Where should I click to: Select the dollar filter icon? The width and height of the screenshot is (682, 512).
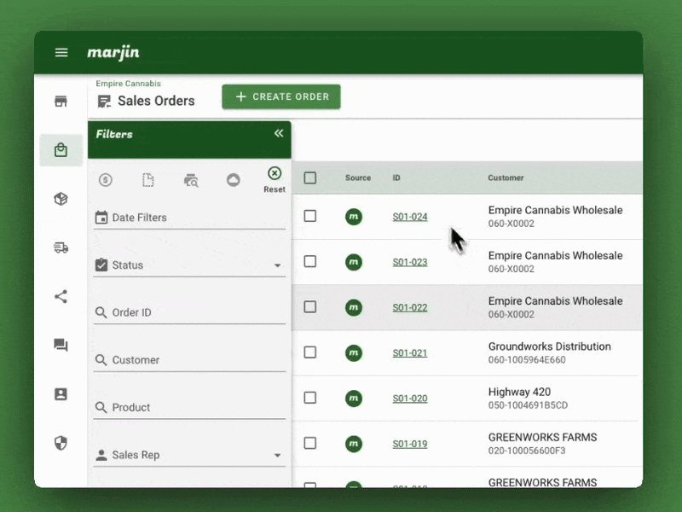coord(106,180)
